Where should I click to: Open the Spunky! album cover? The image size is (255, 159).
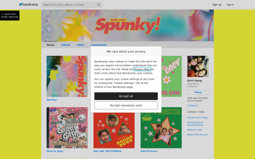click(67, 76)
